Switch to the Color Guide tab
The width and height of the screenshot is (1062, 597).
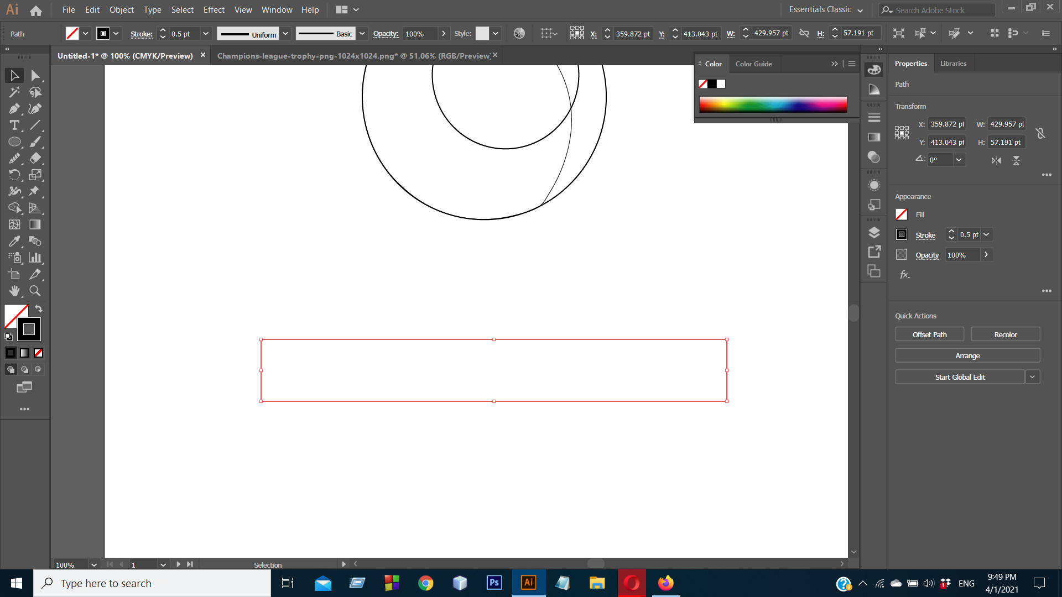click(753, 64)
